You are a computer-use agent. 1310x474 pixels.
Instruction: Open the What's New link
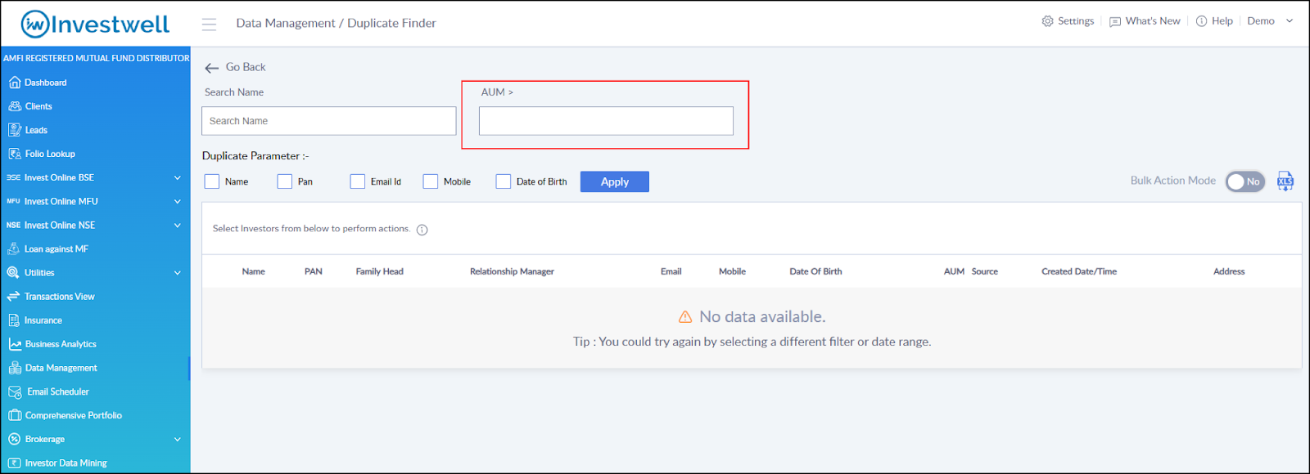[x=1153, y=21]
